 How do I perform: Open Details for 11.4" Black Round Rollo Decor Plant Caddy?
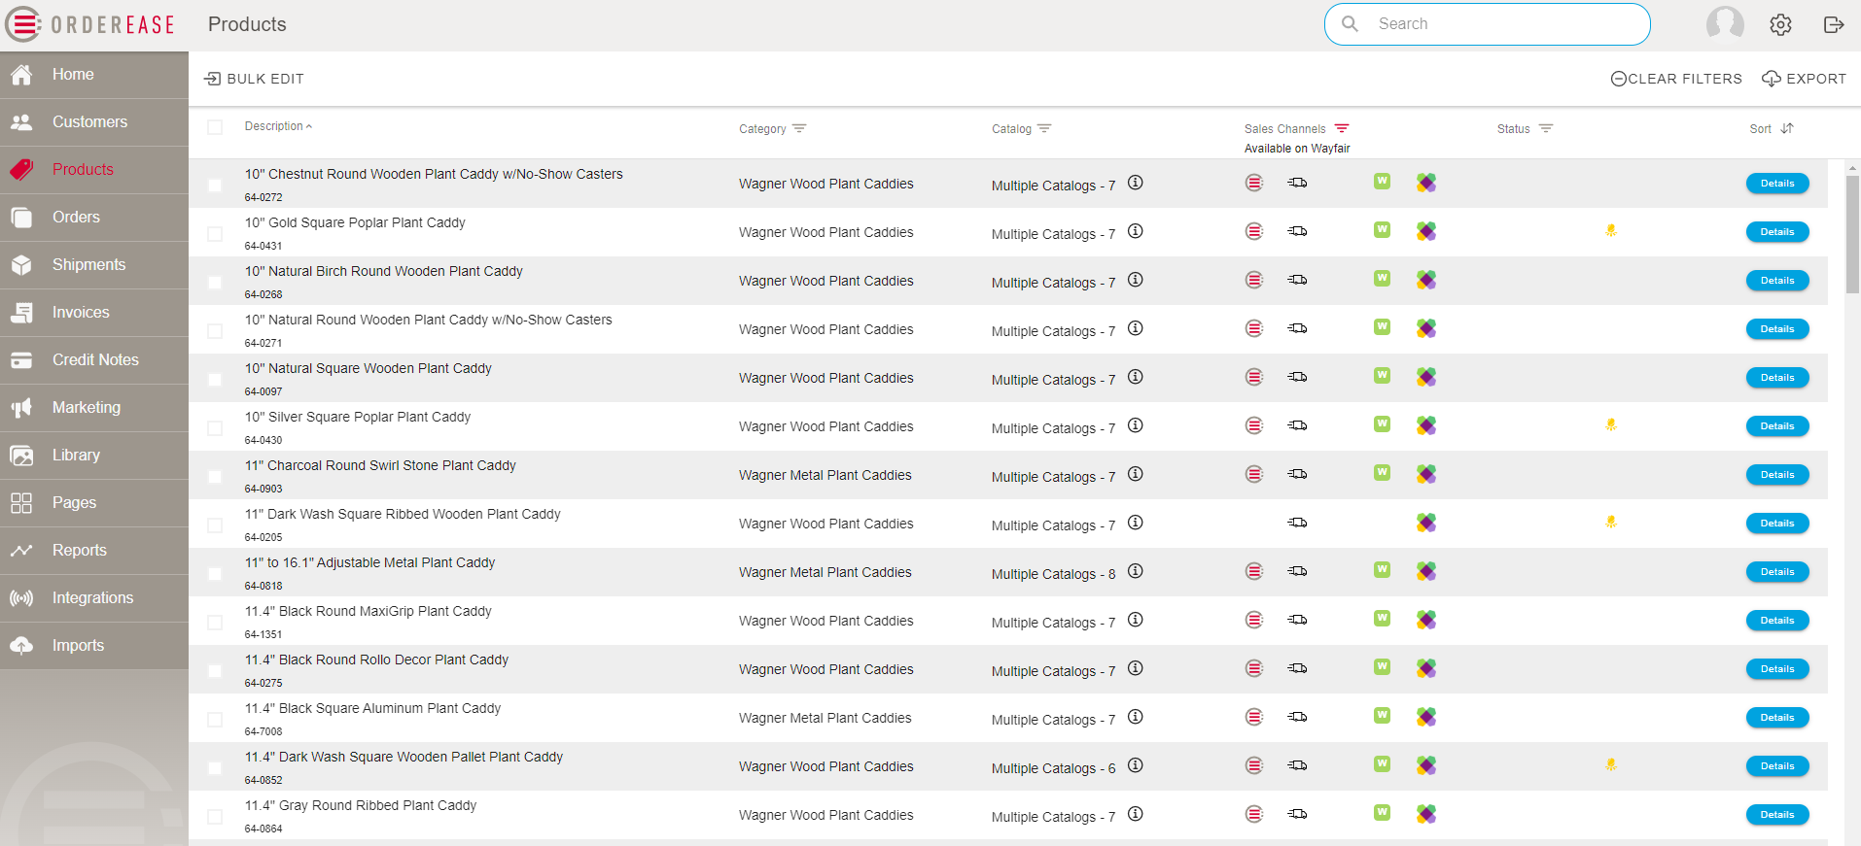pyautogui.click(x=1777, y=669)
